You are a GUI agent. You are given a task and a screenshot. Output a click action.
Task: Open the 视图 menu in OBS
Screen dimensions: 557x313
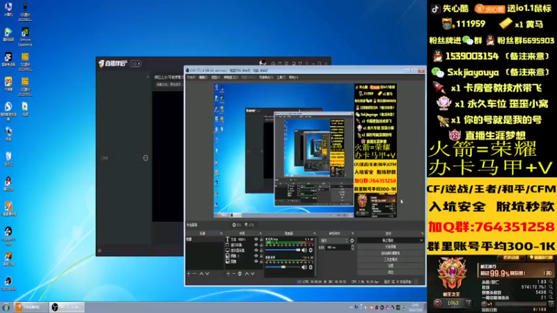point(215,77)
